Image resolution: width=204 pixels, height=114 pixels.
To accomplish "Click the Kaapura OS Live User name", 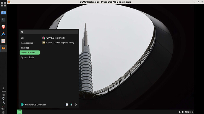I will pyautogui.click(x=35, y=105).
